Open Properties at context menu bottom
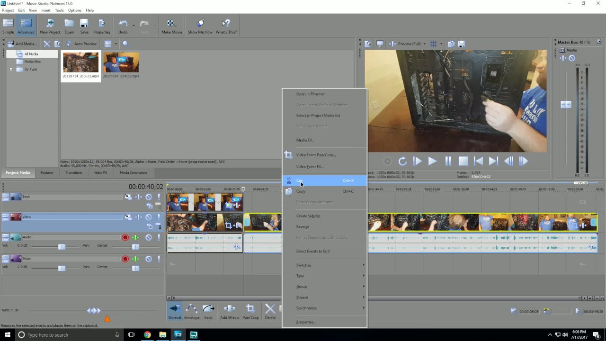 (324, 322)
